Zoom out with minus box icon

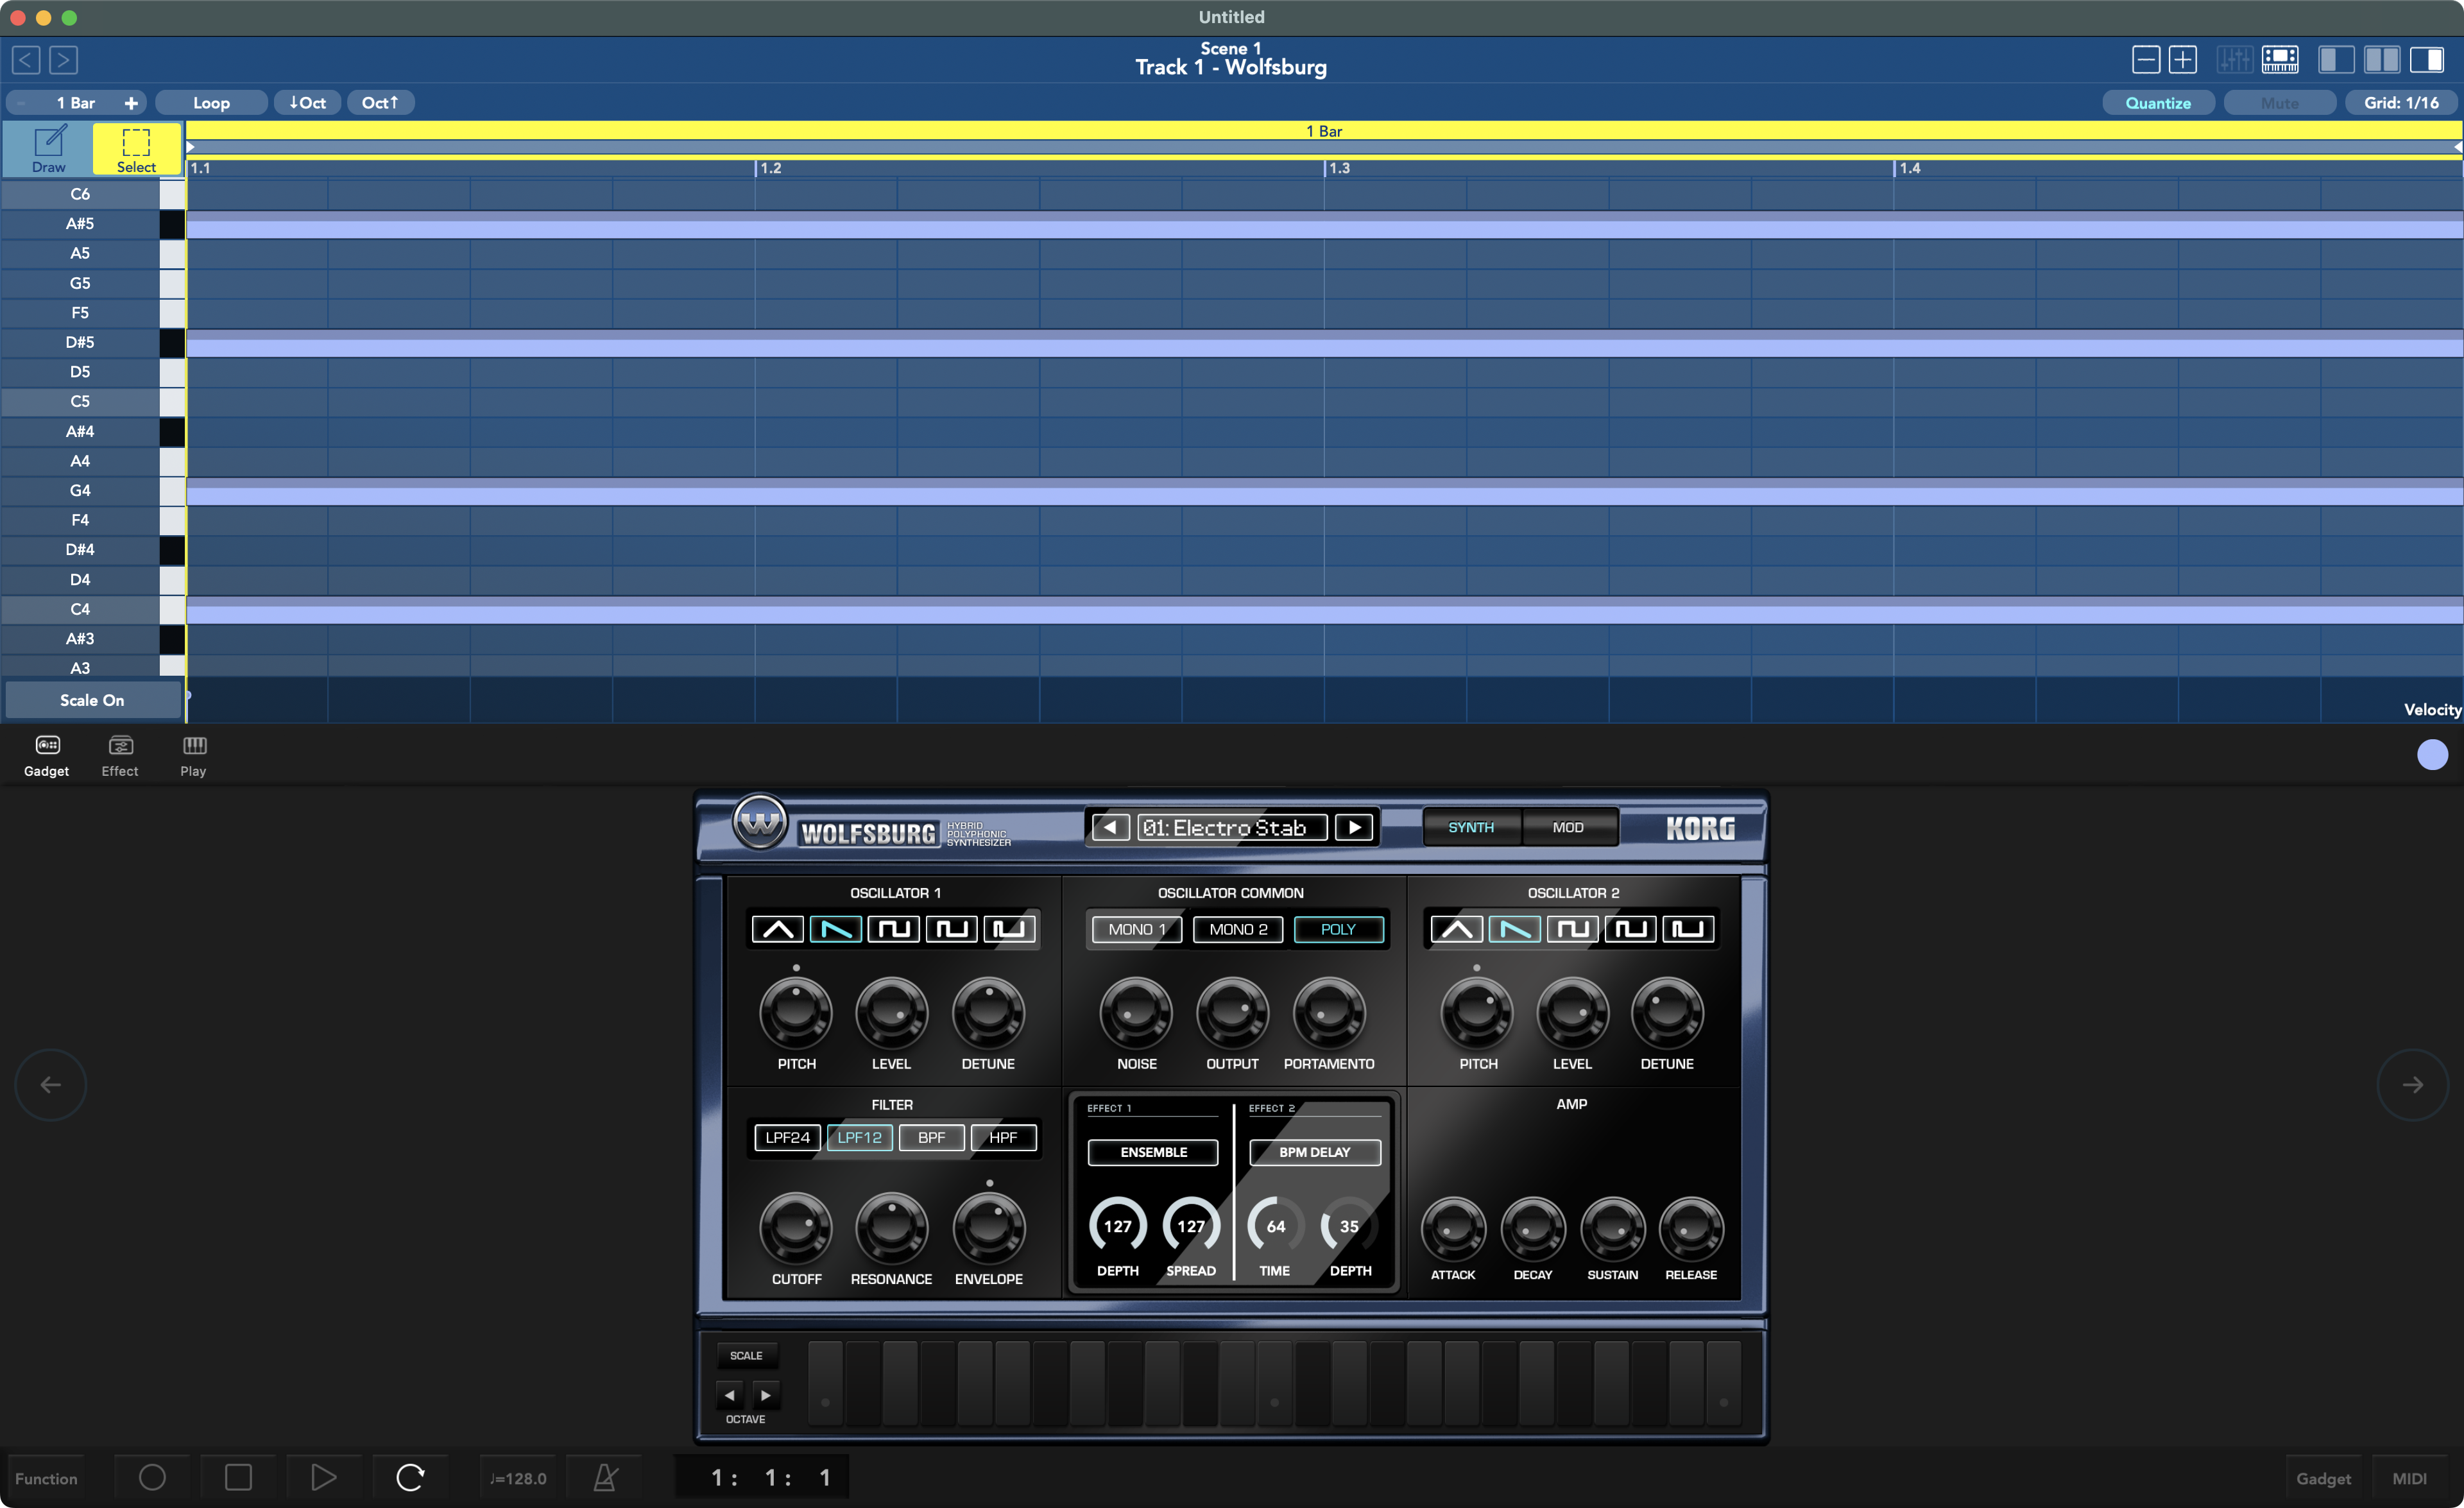pyautogui.click(x=2146, y=60)
